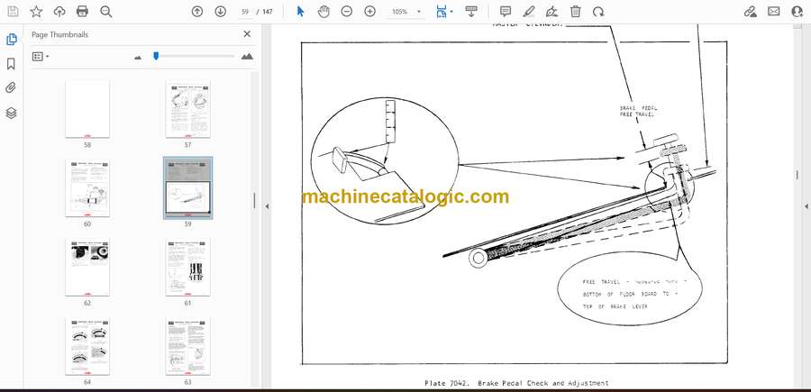This screenshot has height=392, width=811.
Task: Go to next page arrow
Action: (x=221, y=12)
